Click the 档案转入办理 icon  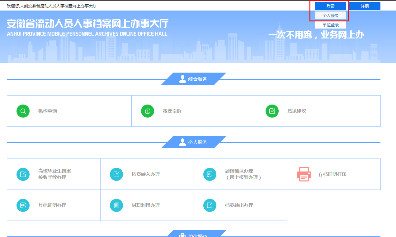(x=116, y=174)
